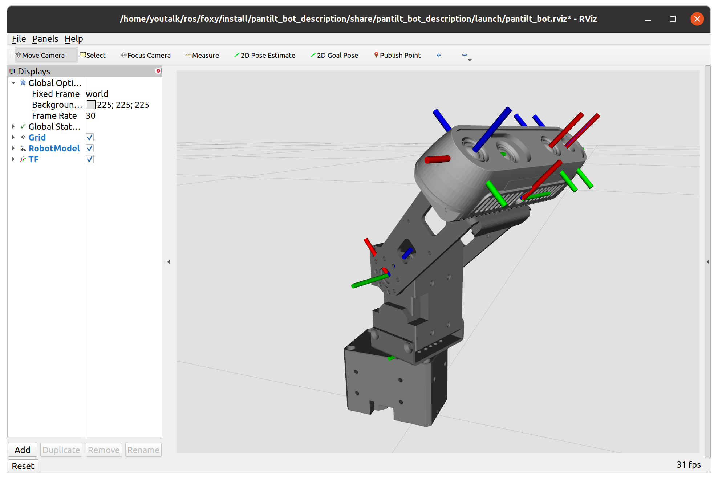Activate the Measure tool
Image resolution: width=718 pixels, height=480 pixels.
(202, 55)
